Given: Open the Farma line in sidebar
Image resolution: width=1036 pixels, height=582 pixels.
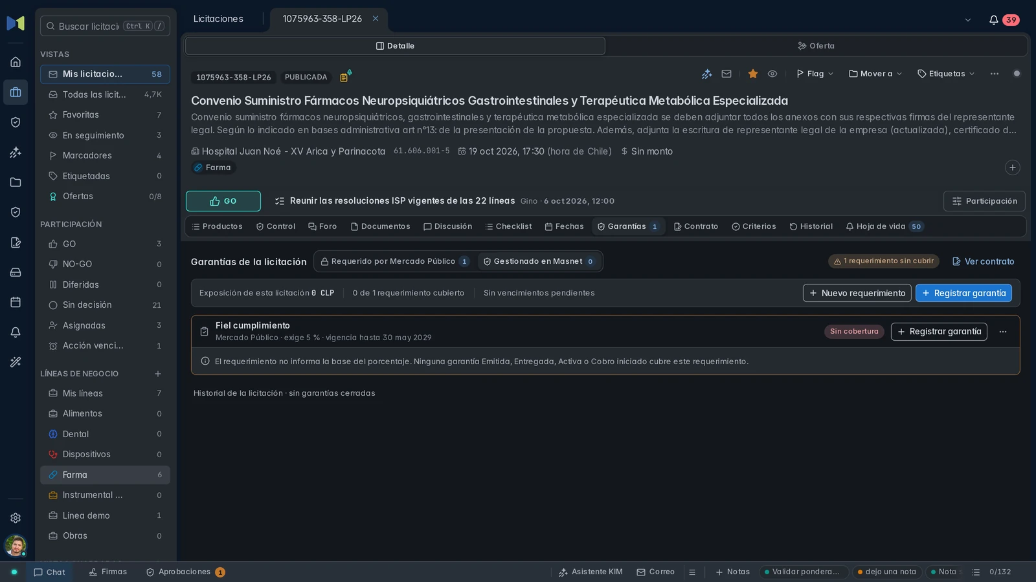Looking at the screenshot, I should 105,475.
